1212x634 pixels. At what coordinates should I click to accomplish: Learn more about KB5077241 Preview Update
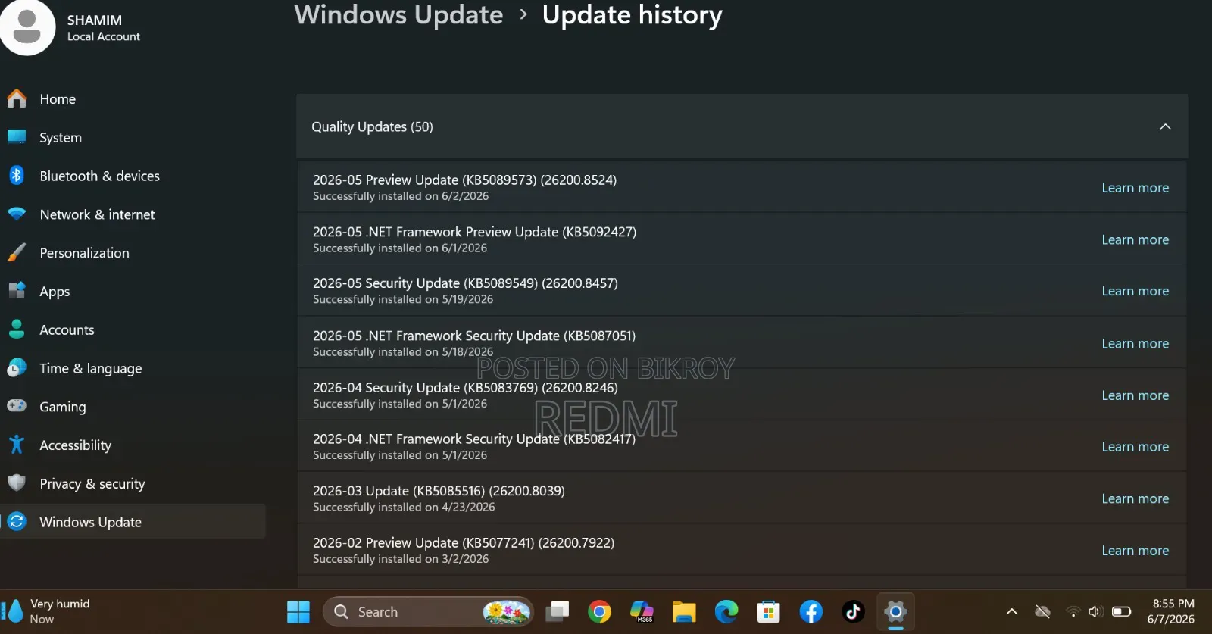tap(1135, 551)
